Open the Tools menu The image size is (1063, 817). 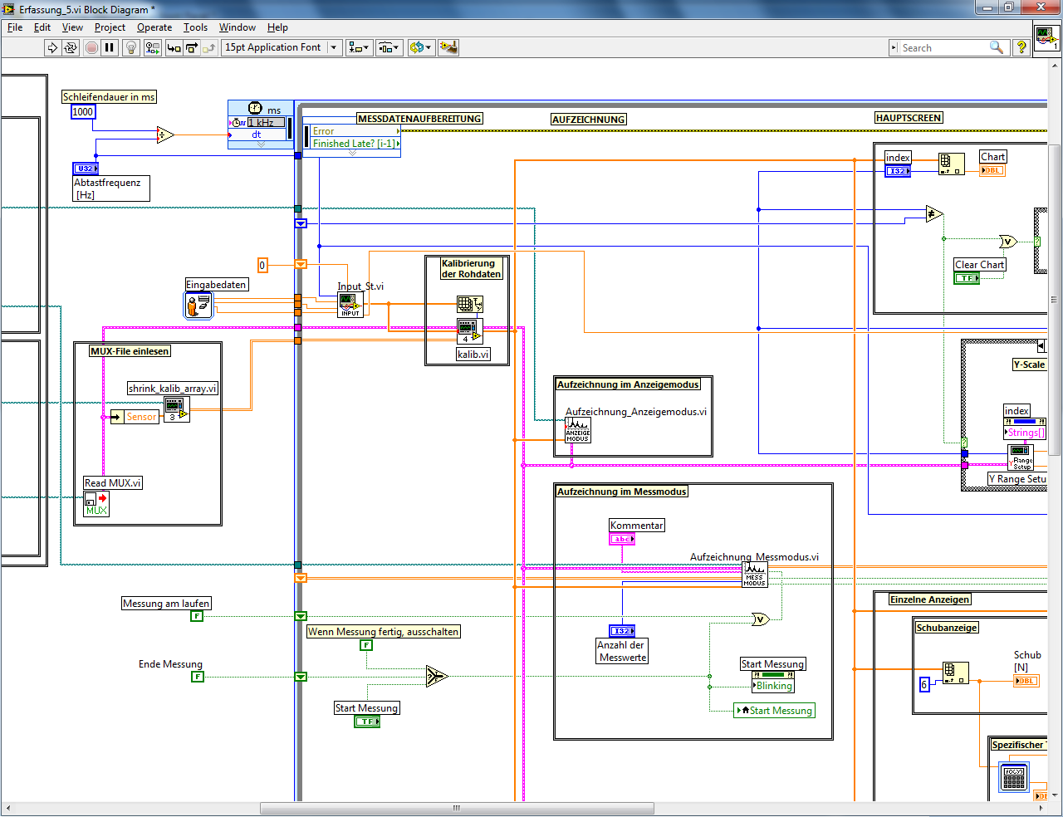[x=195, y=27]
